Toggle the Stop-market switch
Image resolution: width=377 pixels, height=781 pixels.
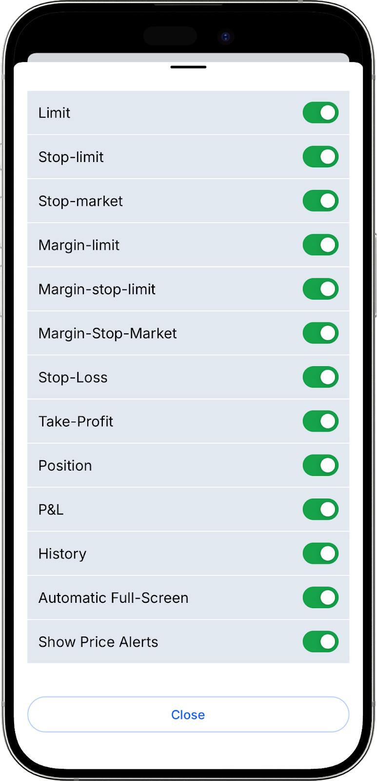click(x=320, y=201)
